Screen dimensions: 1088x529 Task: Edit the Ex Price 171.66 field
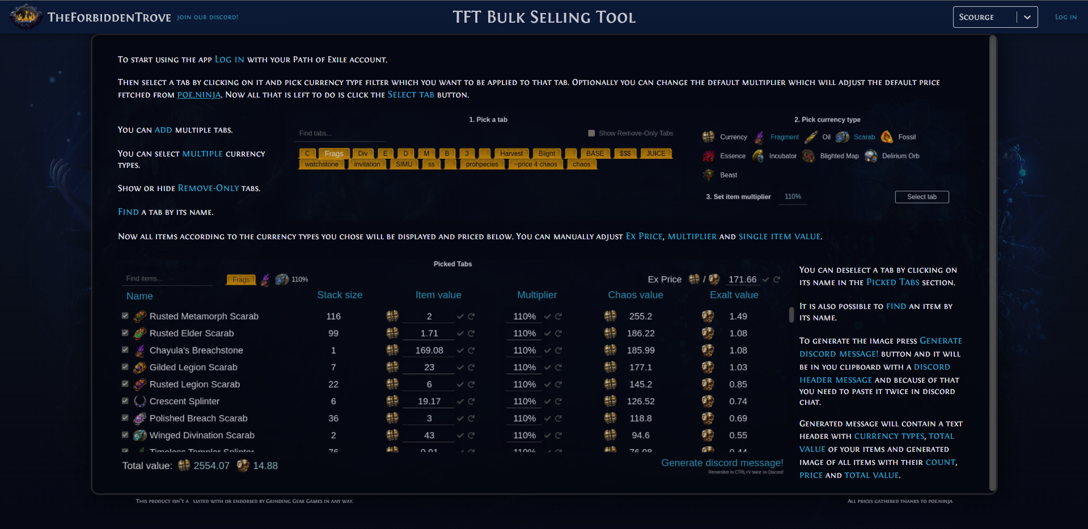point(742,280)
